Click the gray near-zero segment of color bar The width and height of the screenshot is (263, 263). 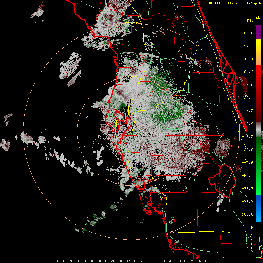[x=258, y=130]
